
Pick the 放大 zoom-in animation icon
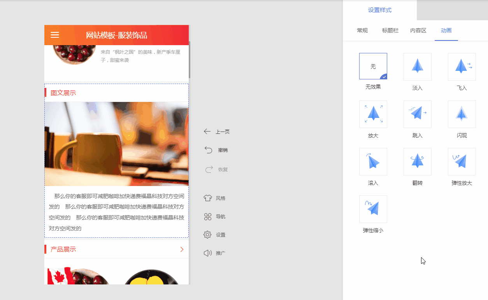click(373, 114)
